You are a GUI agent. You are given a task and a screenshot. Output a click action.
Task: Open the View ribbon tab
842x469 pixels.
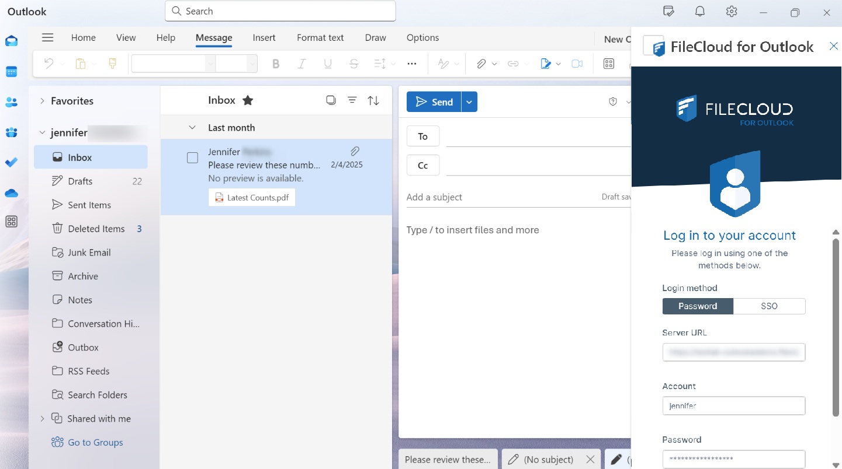coord(126,37)
